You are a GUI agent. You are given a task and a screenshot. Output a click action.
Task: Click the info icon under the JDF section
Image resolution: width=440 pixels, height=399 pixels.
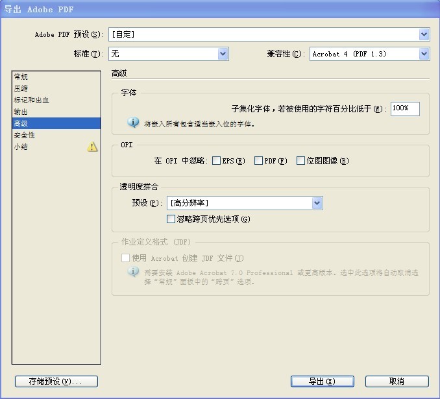tap(133, 272)
